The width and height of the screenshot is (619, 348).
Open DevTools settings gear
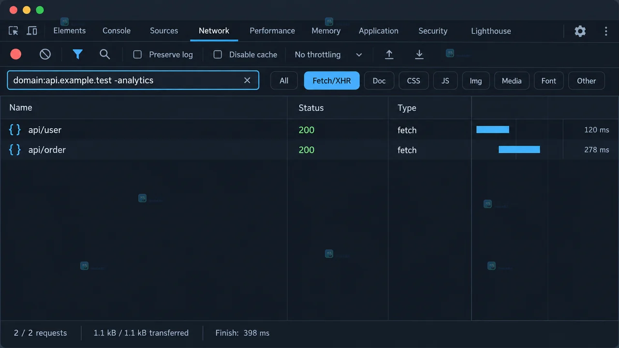(x=580, y=31)
